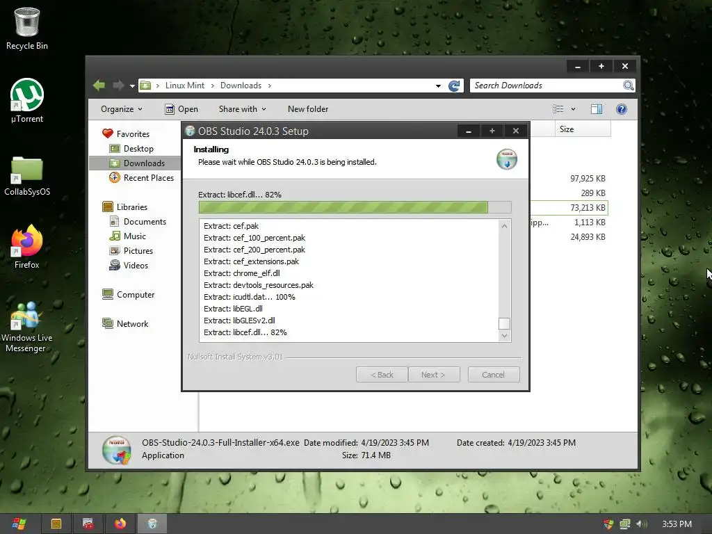Click New folder in the toolbar
Screen dimensions: 712x534
308,109
